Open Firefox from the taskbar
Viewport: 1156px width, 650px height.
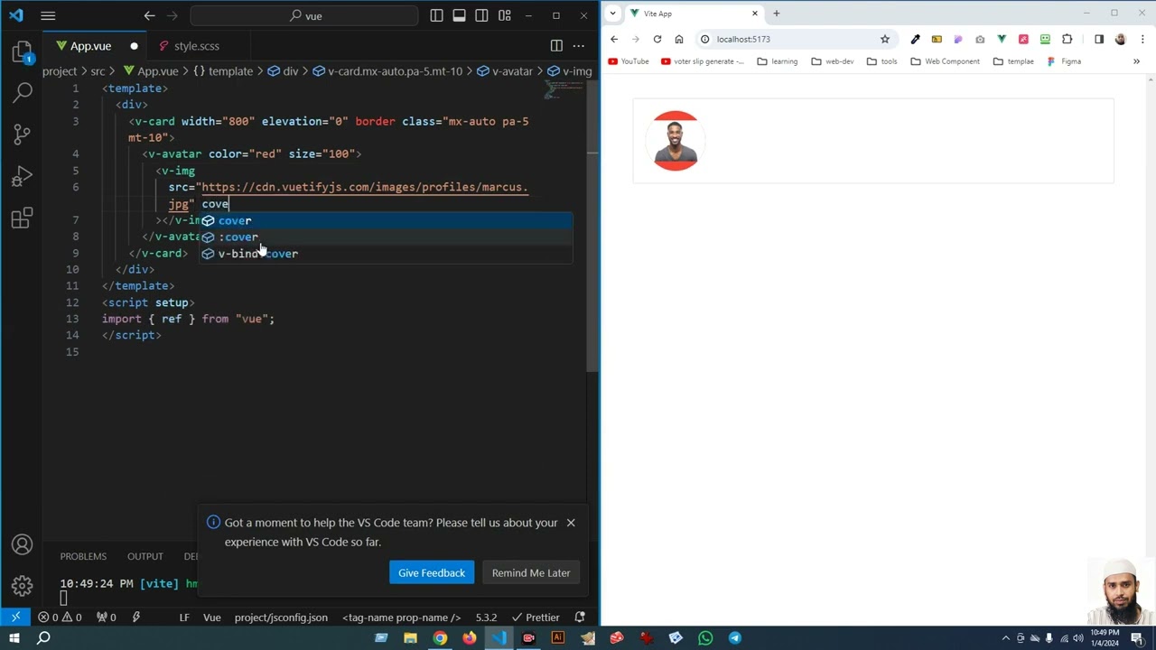point(469,638)
